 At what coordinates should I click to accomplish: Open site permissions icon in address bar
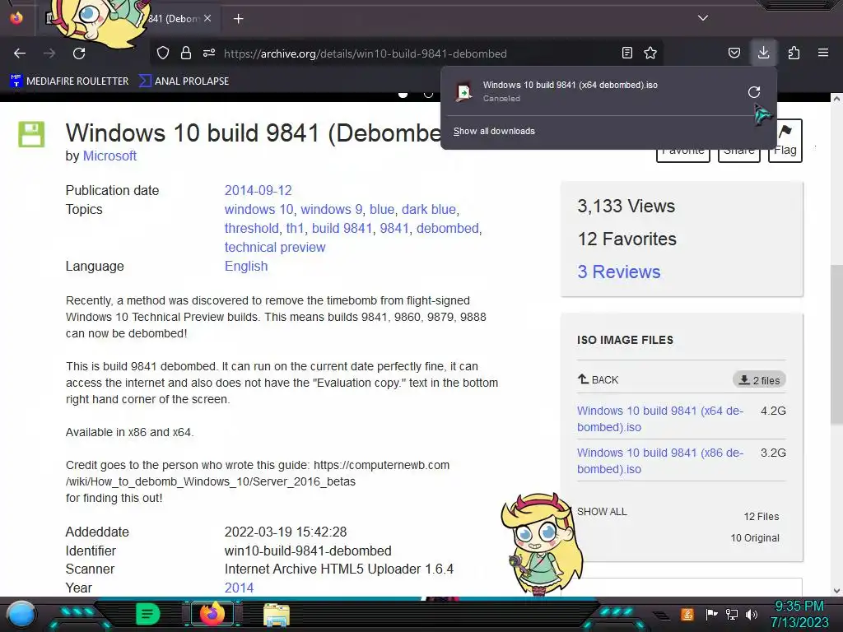pos(209,53)
